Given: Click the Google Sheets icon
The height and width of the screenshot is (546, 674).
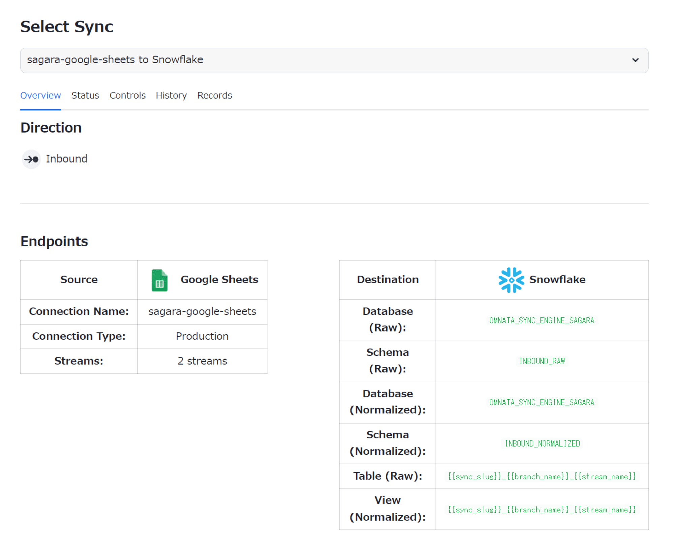Looking at the screenshot, I should tap(159, 280).
